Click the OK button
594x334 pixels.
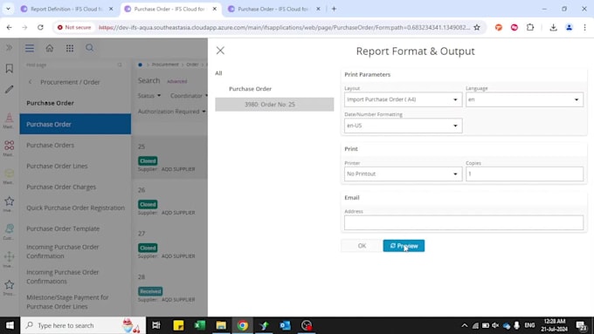(x=362, y=246)
